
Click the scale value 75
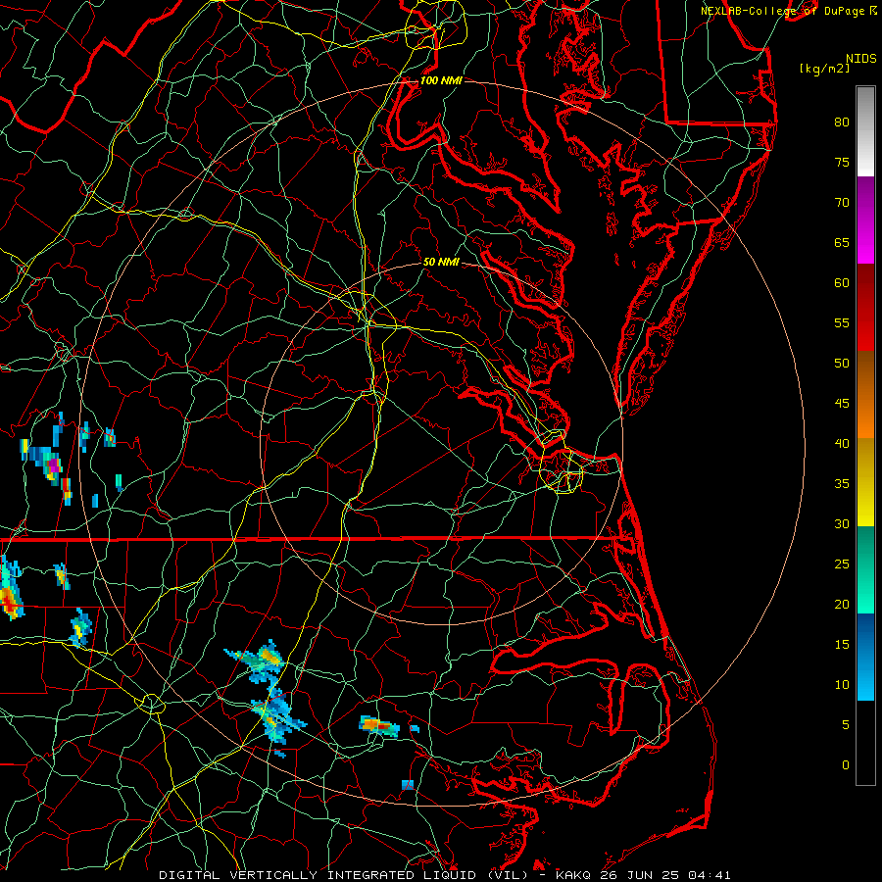click(x=842, y=162)
